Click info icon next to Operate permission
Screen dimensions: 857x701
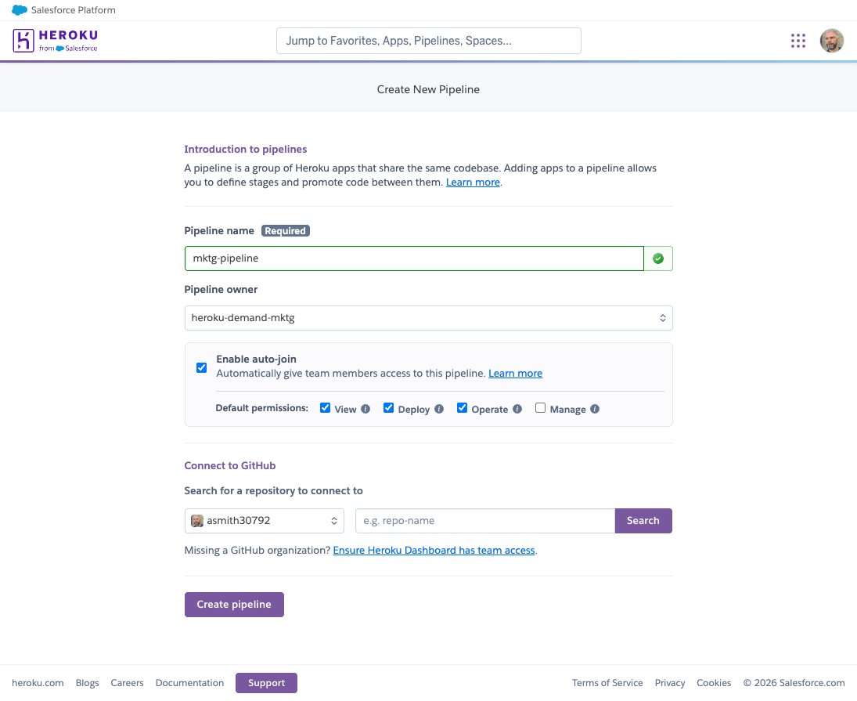click(x=517, y=409)
